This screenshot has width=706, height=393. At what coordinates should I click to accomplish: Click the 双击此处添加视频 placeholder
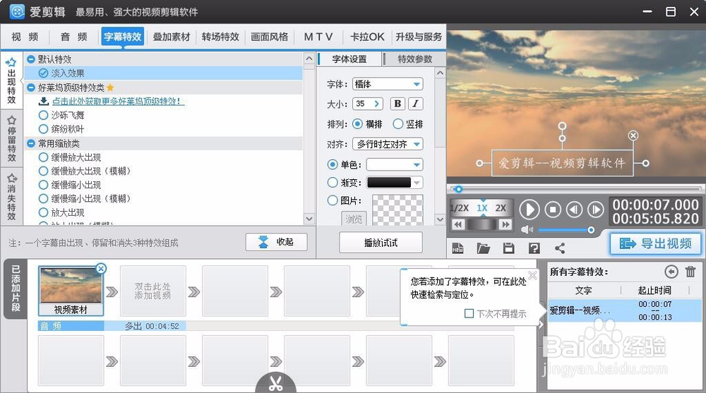tap(152, 291)
